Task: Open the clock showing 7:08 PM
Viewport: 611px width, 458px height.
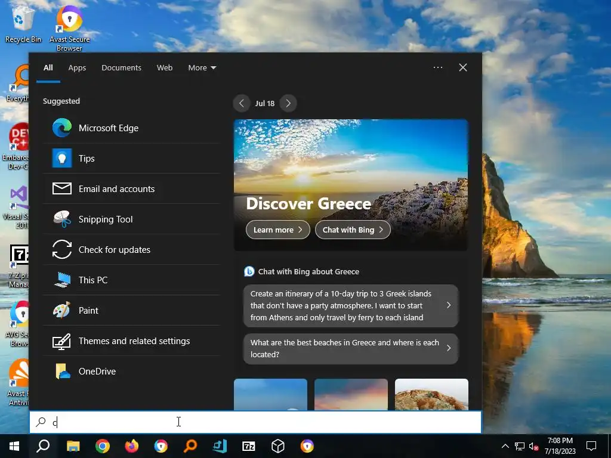Action: 560,446
